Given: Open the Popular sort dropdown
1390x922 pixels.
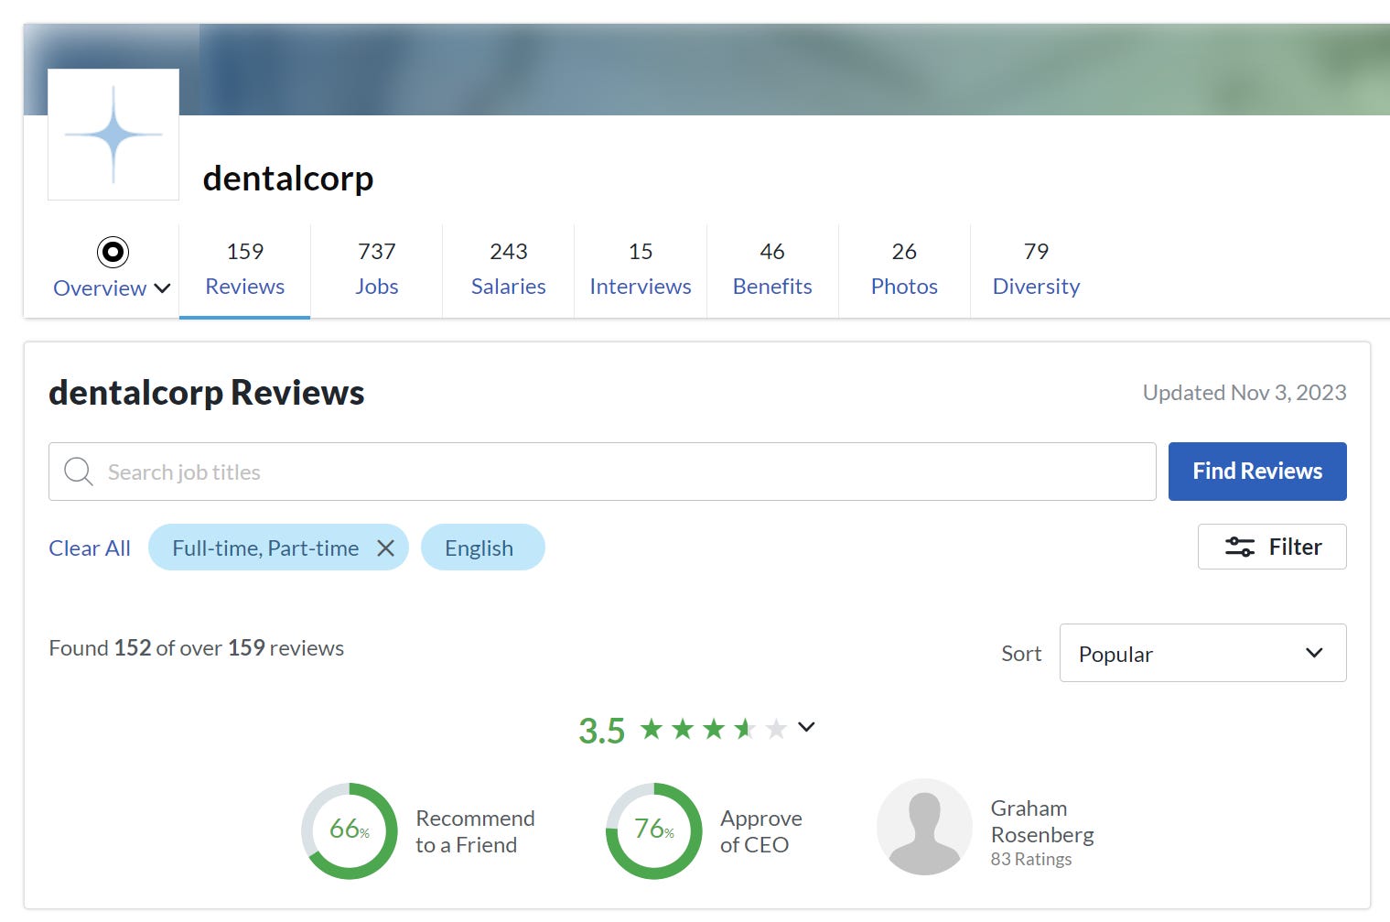Looking at the screenshot, I should pos(1202,653).
